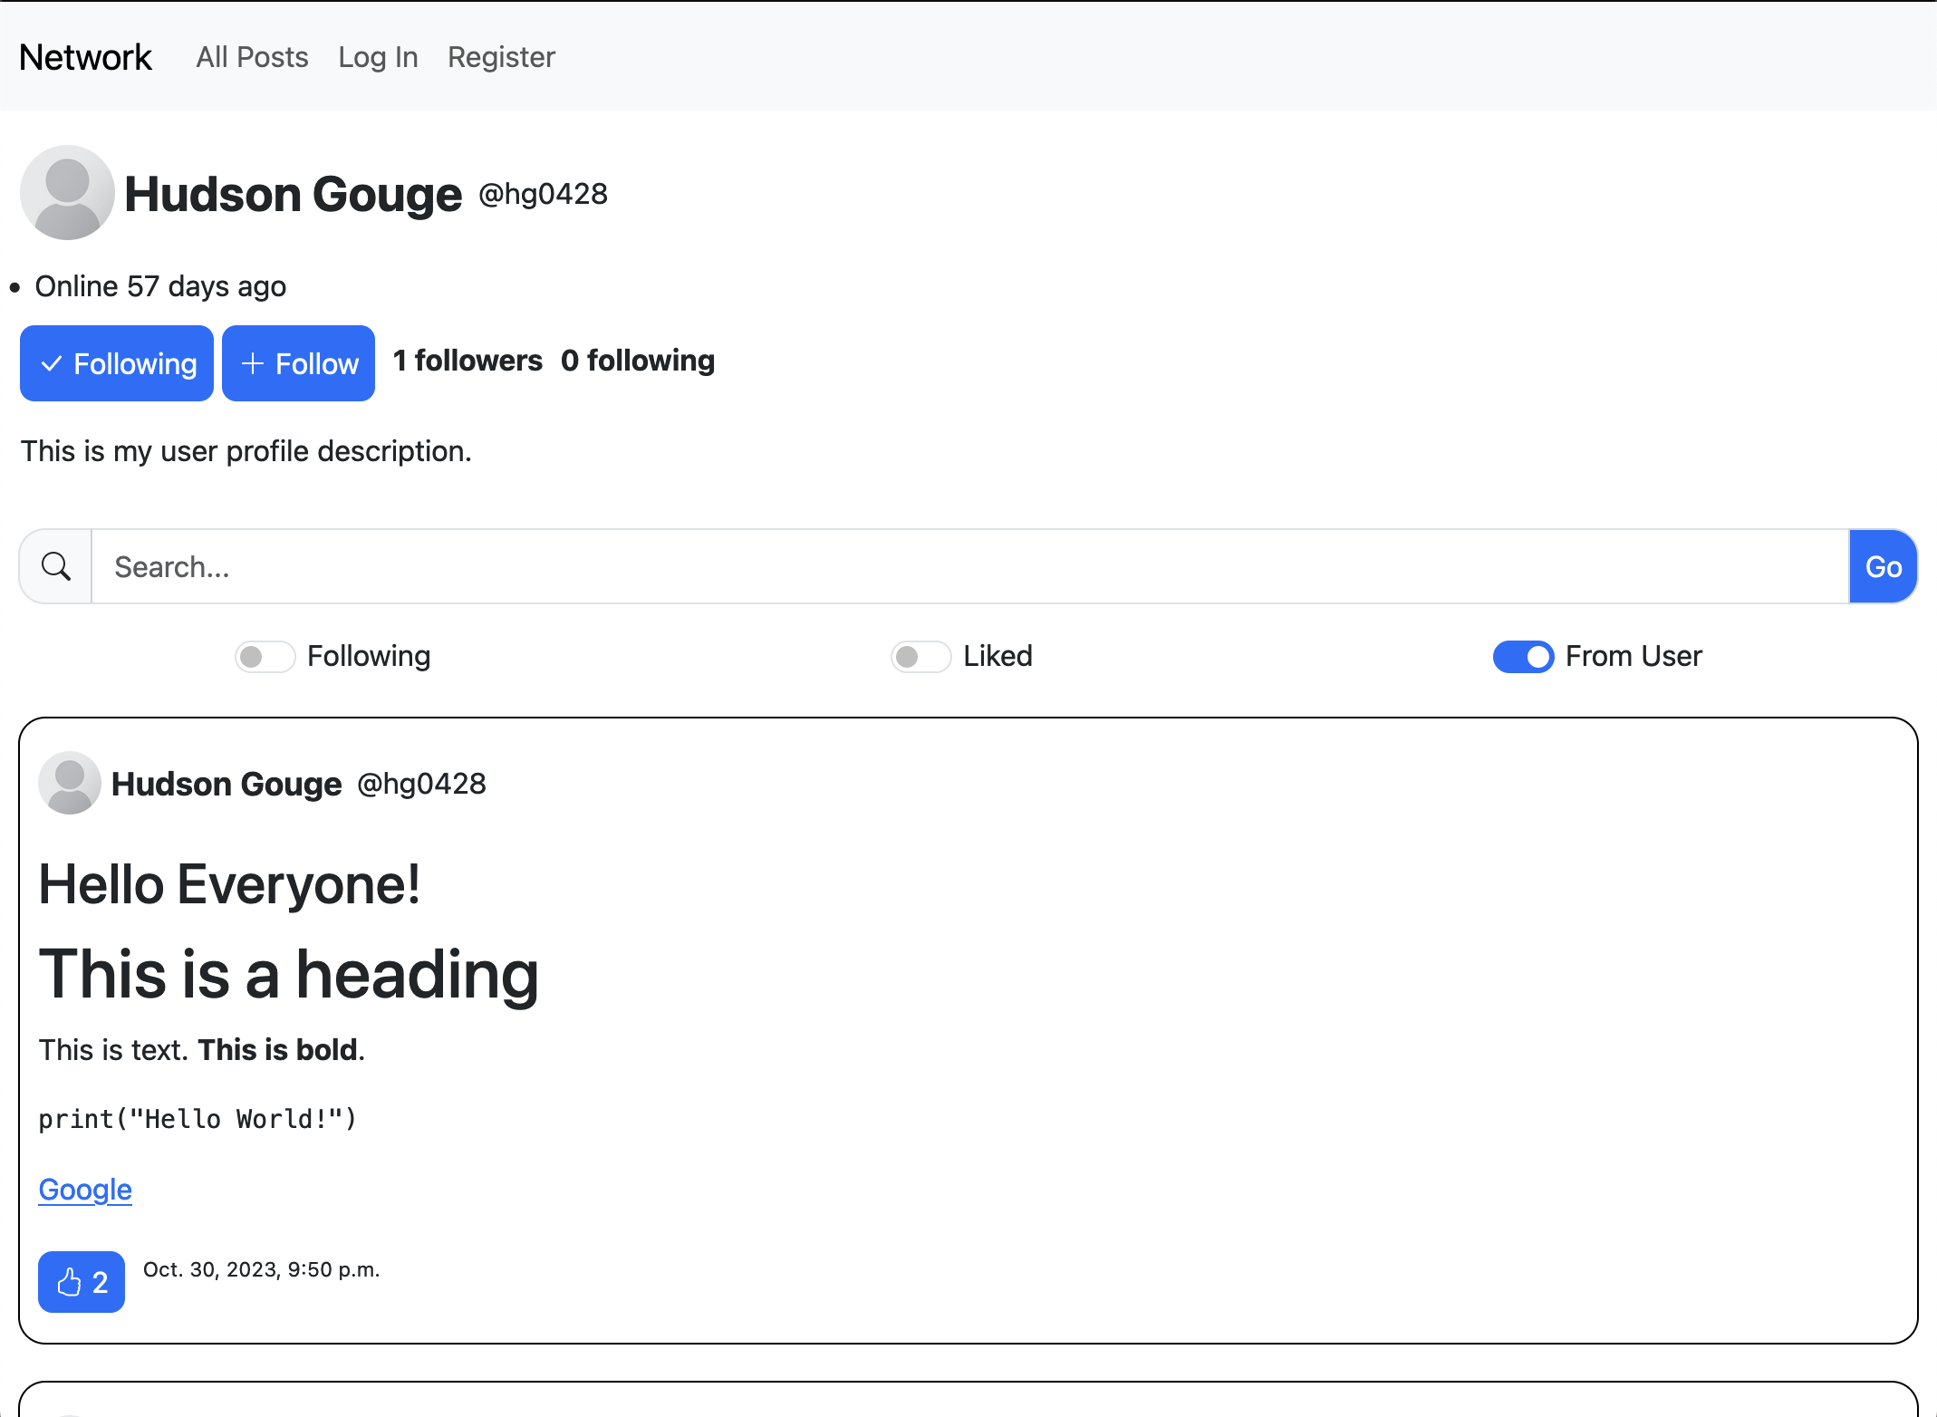1937x1417 pixels.
Task: View the 0 following list
Action: (x=638, y=361)
